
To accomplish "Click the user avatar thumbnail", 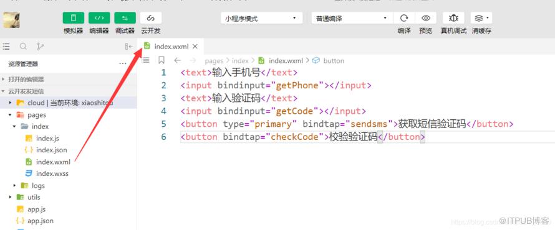I will (11, 20).
